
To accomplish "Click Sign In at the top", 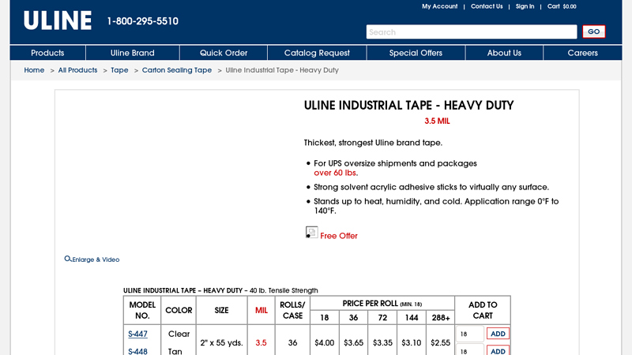I will 525,6.
